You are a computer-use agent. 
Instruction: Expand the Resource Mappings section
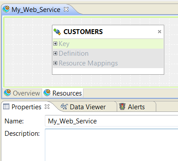point(55,63)
